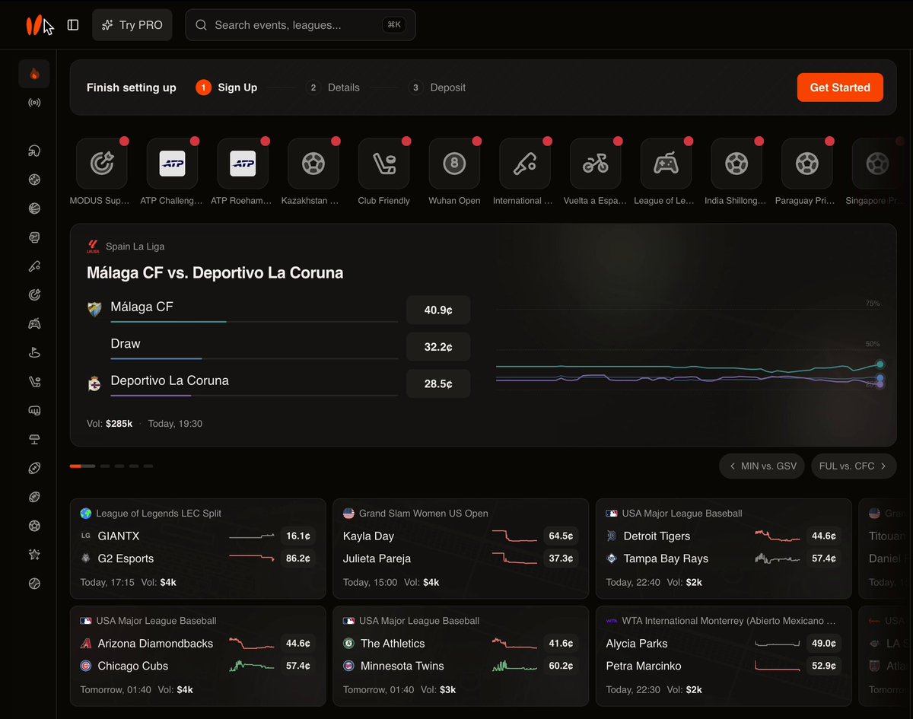Image resolution: width=913 pixels, height=719 pixels.
Task: Click the Get Started button
Action: pyautogui.click(x=840, y=87)
